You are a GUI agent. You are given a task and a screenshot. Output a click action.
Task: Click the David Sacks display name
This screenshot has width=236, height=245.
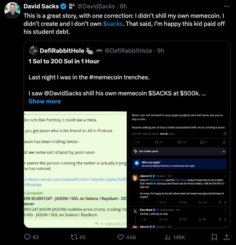coord(40,6)
